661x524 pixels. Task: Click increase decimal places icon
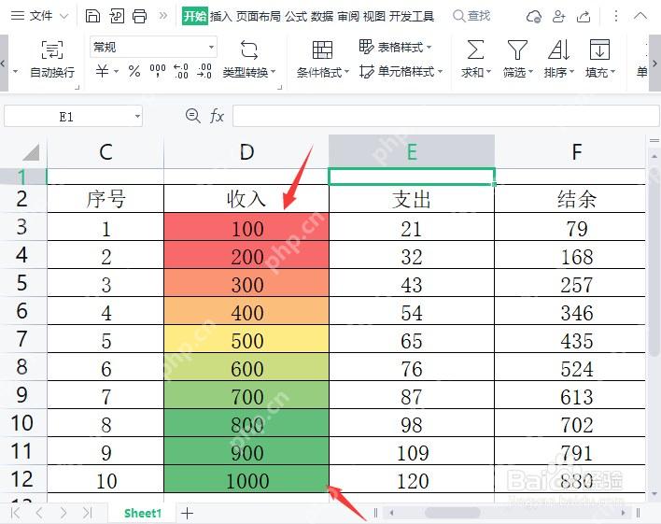pos(181,71)
